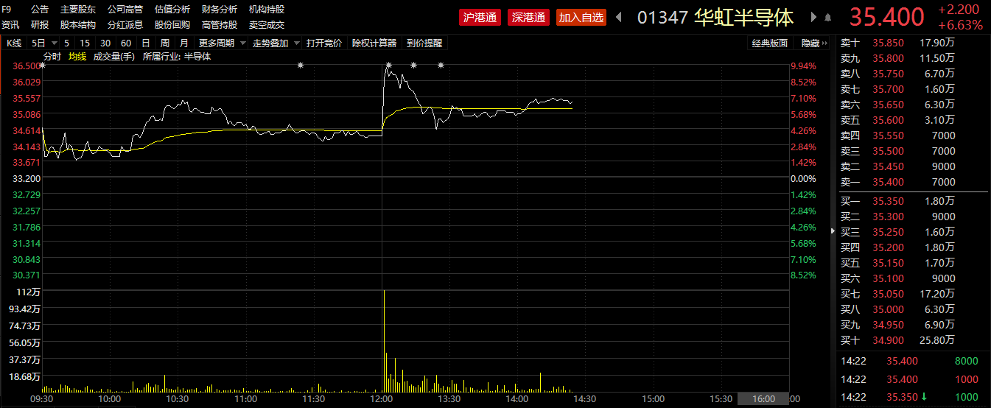The image size is (991, 408).
Task: Open 研报 research reports
Action: [x=40, y=25]
